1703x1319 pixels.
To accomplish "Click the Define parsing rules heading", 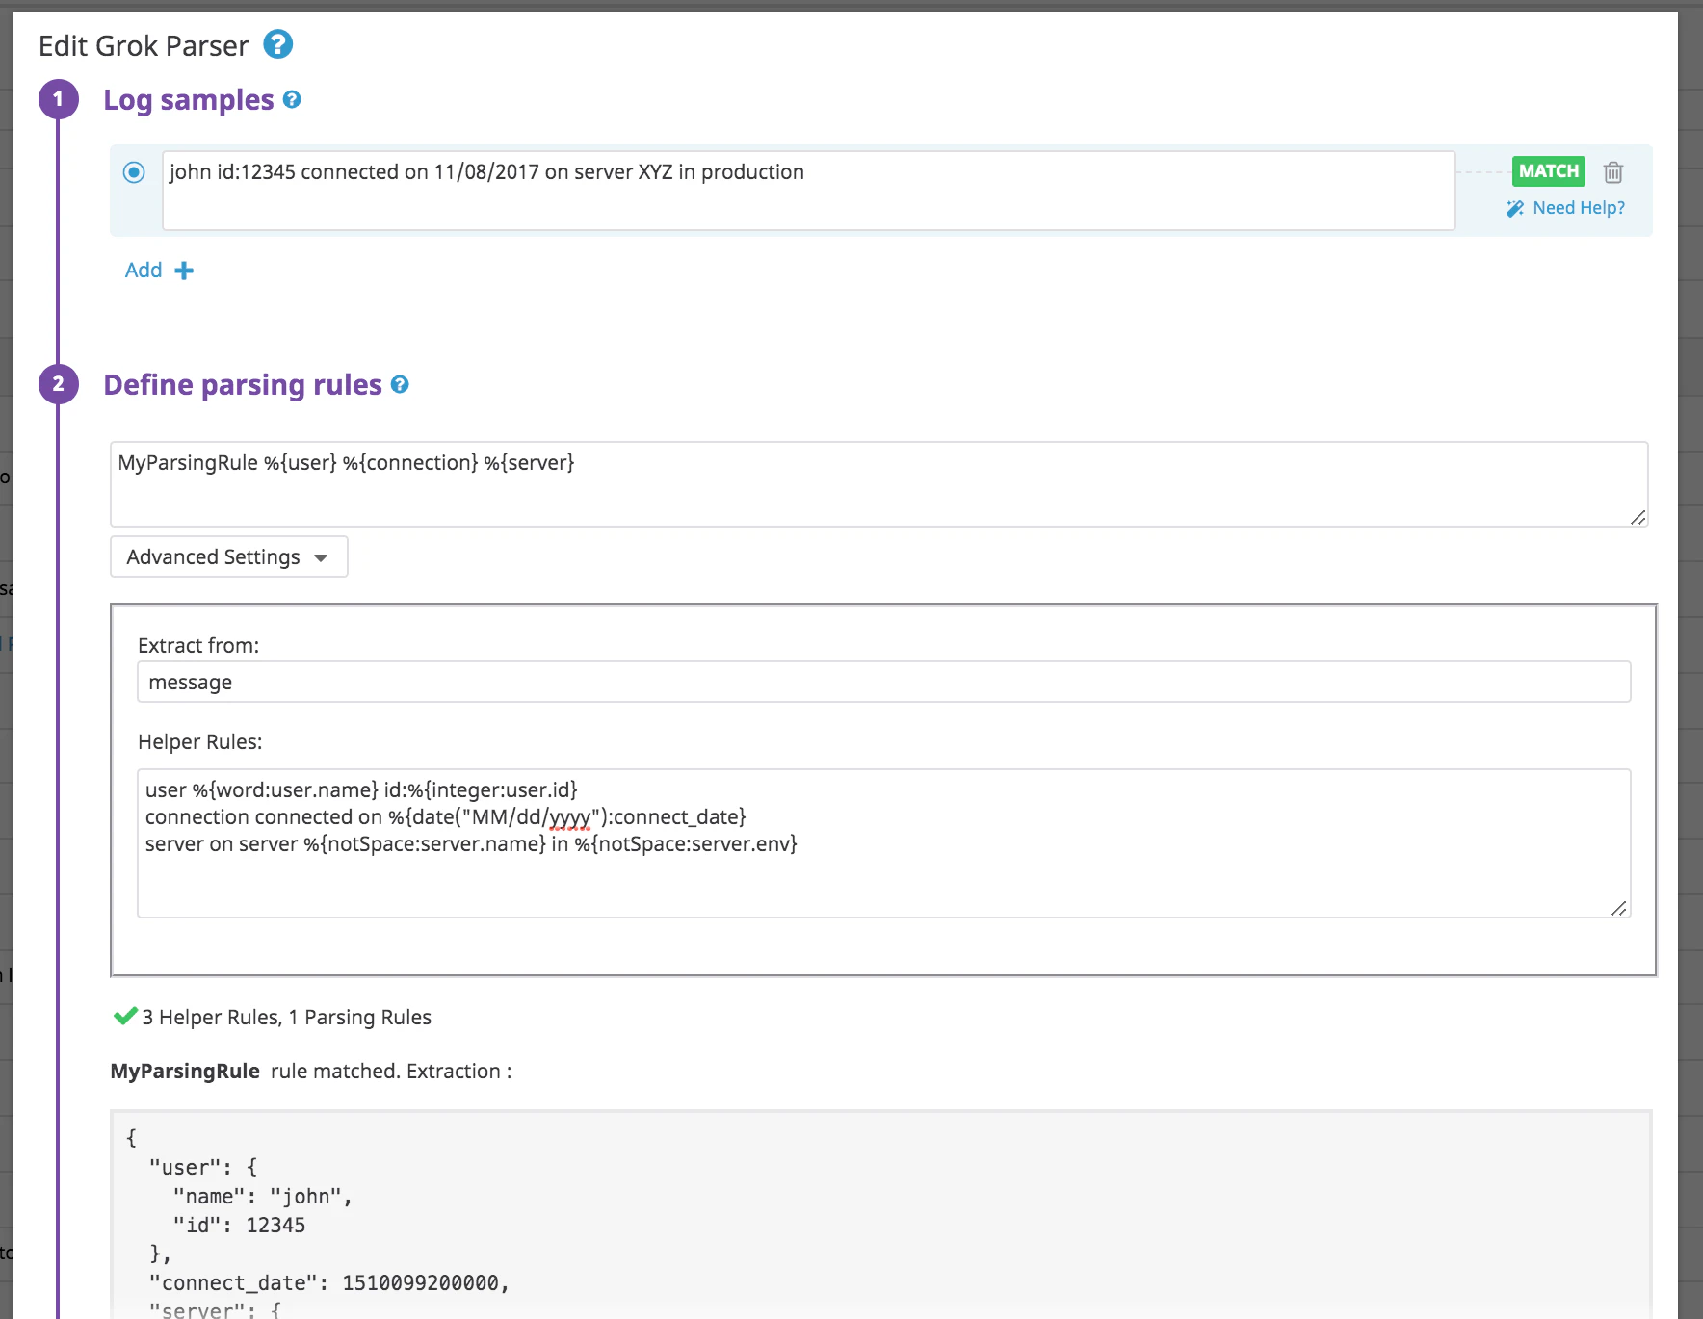I will (x=243, y=385).
